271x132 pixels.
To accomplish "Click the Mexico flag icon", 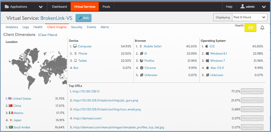I will point(11,113).
